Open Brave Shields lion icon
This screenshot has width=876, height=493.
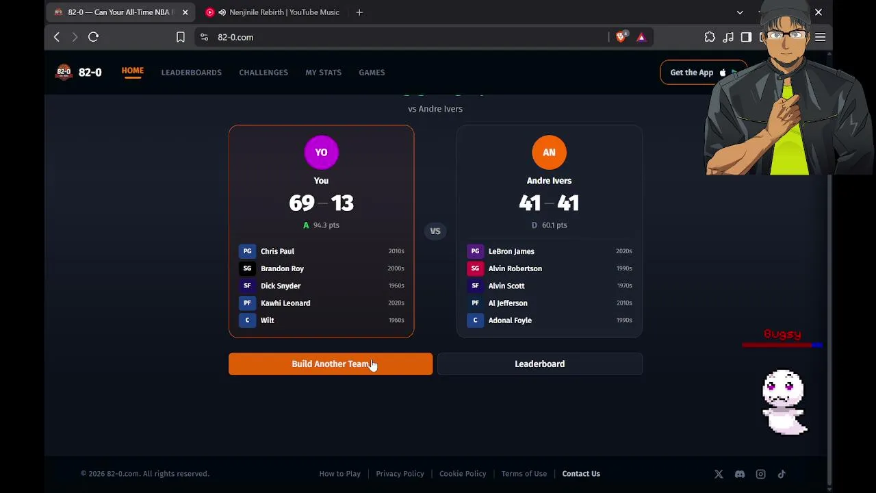click(x=621, y=37)
